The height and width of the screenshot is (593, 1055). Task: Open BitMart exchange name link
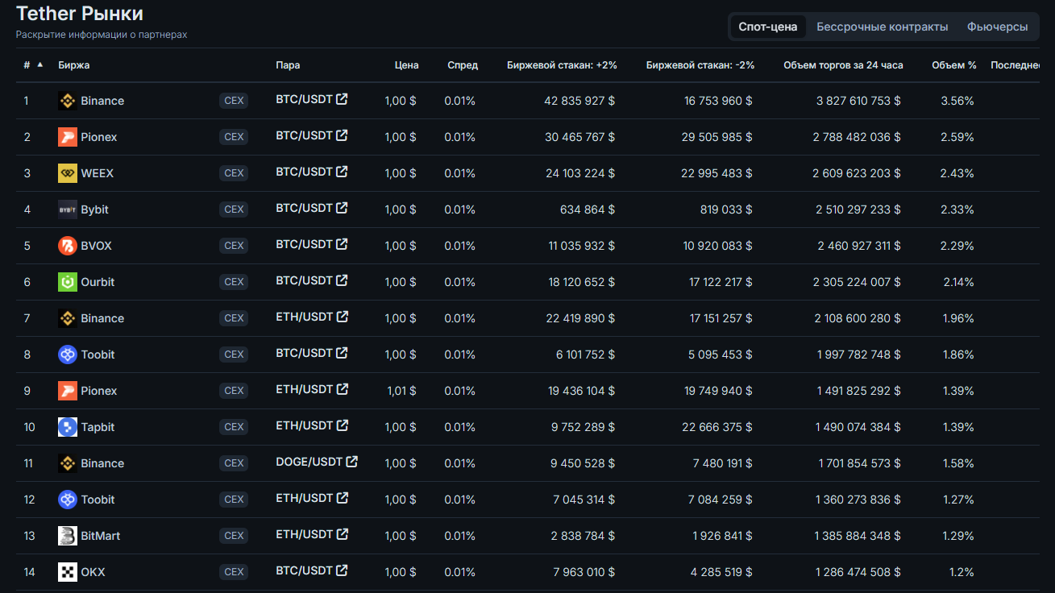(x=101, y=536)
